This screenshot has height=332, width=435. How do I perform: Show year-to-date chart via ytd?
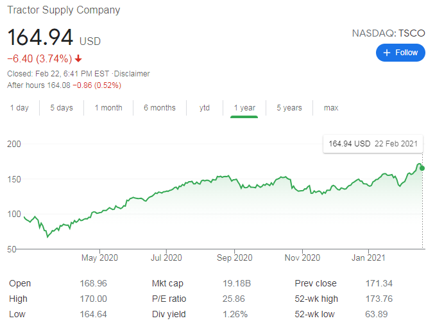pos(205,108)
